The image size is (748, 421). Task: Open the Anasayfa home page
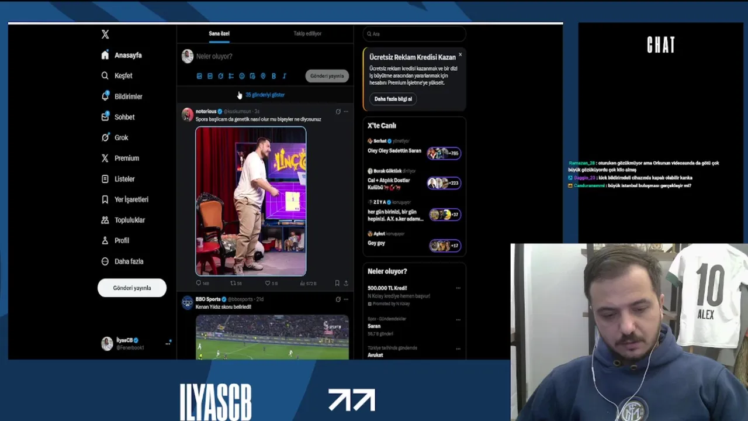(x=122, y=55)
